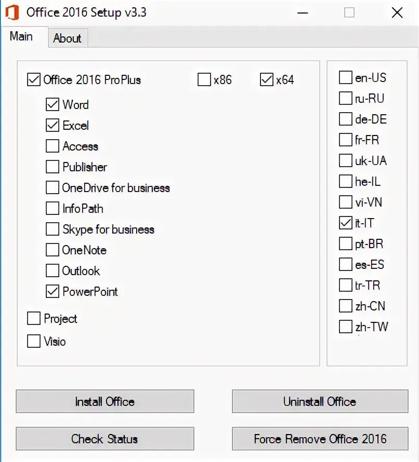419x462 pixels.
Task: Uncheck Office 2016 ProPlus checkbox
Action: [x=34, y=80]
